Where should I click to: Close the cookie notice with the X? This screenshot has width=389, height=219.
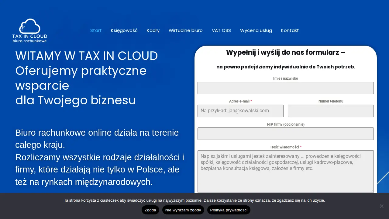point(381,206)
